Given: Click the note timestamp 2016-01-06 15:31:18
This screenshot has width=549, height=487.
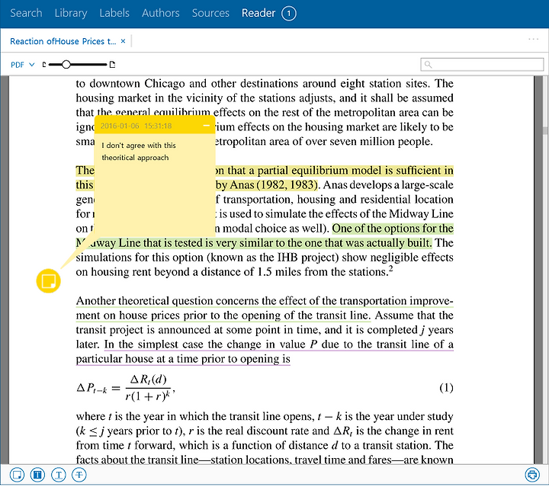Looking at the screenshot, I should point(136,126).
